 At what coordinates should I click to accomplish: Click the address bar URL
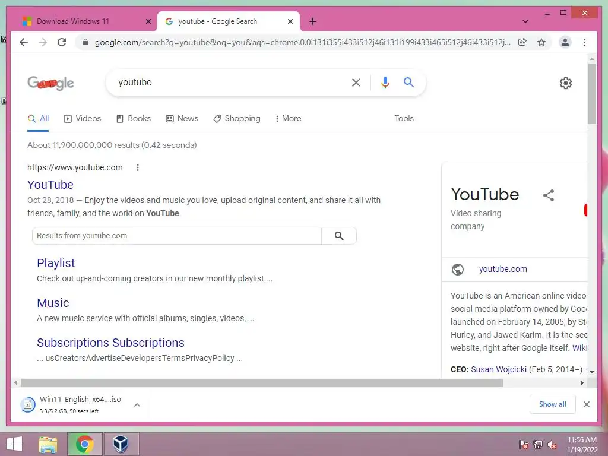coord(302,42)
